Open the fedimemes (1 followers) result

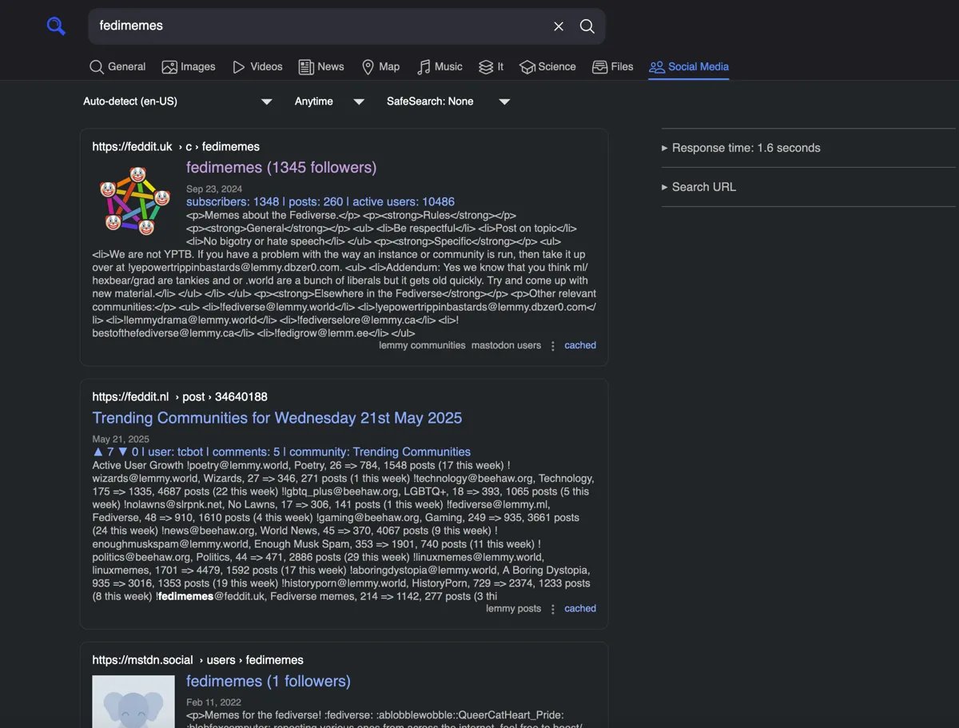[x=269, y=681]
